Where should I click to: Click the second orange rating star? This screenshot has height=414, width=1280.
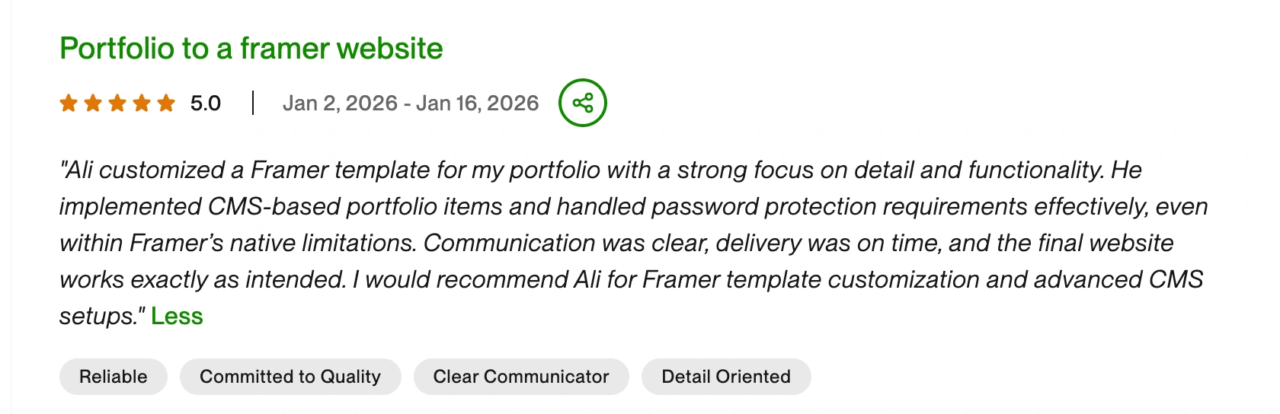pos(93,103)
